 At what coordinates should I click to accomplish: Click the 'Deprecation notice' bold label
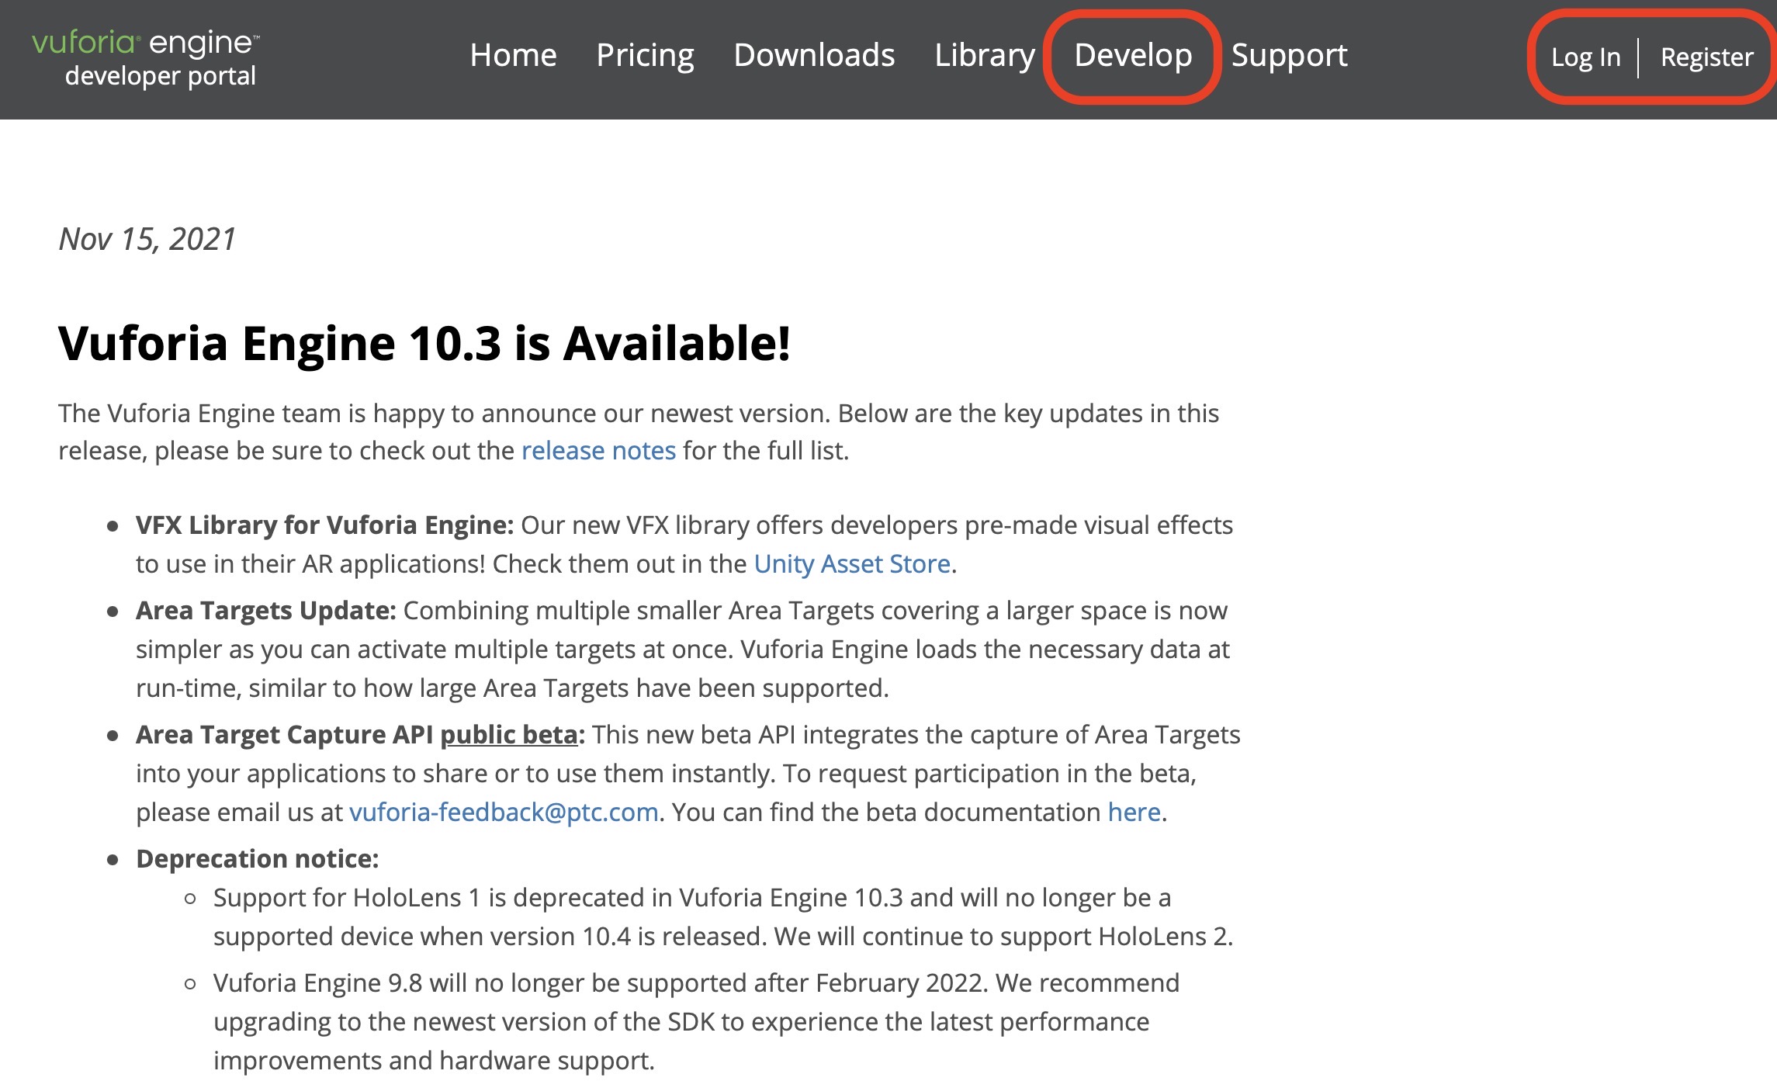click(257, 859)
